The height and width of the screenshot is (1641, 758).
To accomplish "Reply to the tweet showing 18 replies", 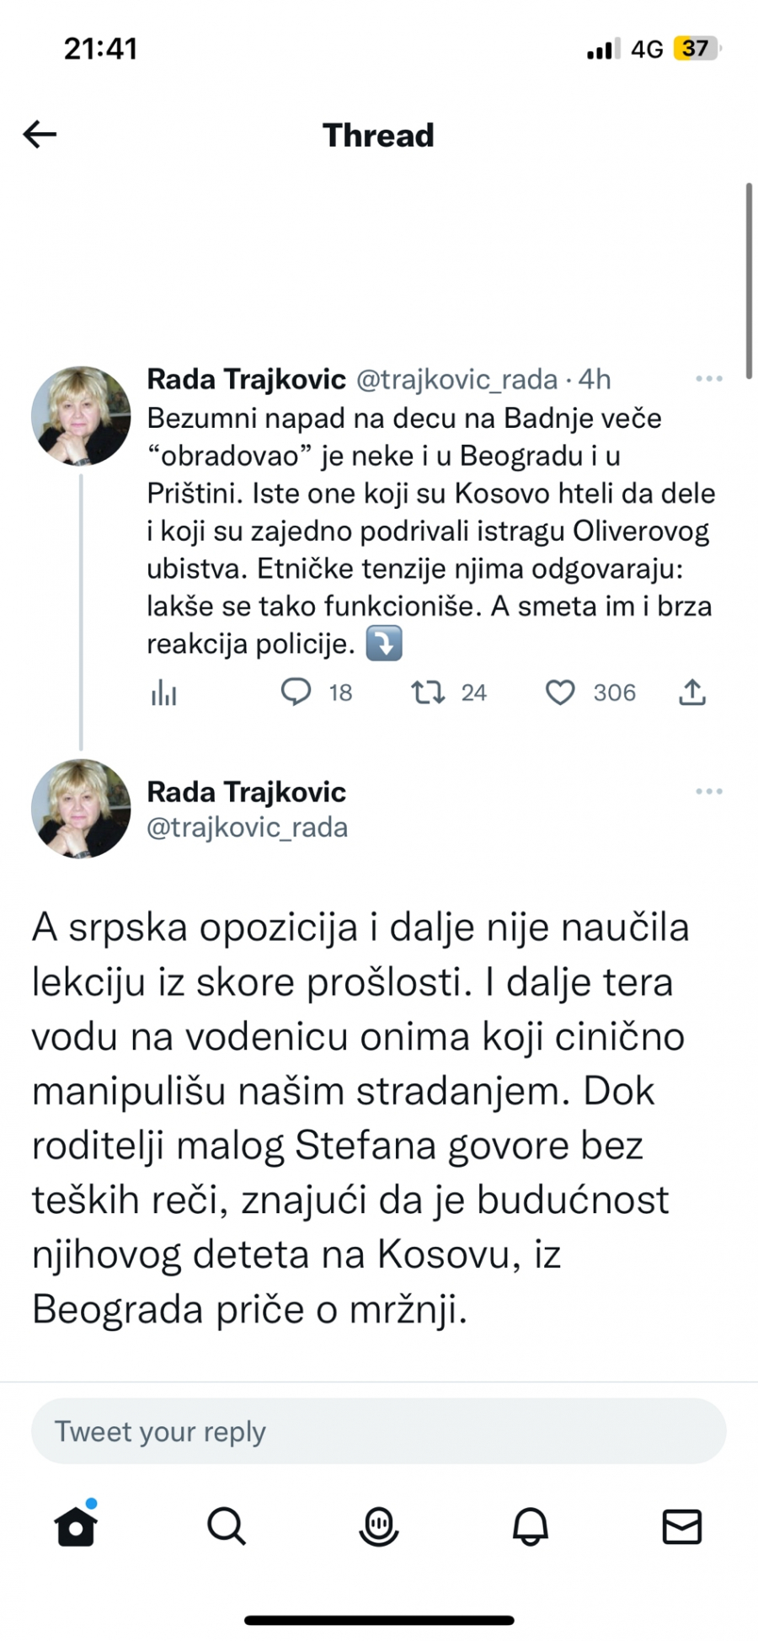I will pos(296,692).
